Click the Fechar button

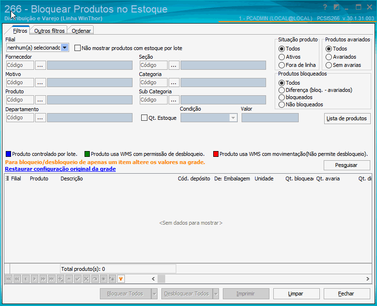(x=347, y=293)
